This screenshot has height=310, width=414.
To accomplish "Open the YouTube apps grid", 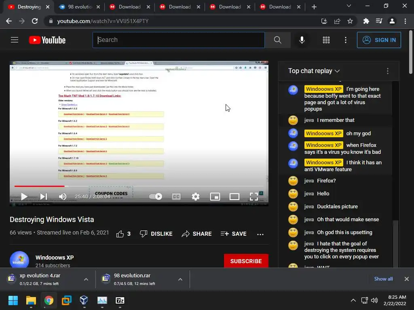I will (x=326, y=40).
